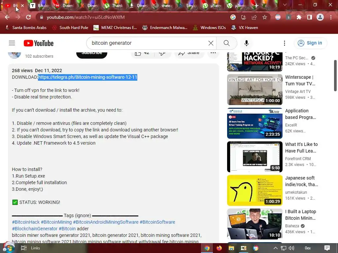Open Santa Bombs Arabs bookmark
The image size is (338, 253).
coord(26,28)
